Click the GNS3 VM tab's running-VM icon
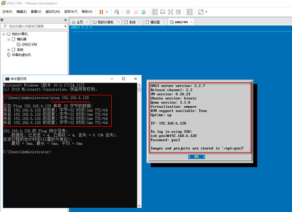 172,22
